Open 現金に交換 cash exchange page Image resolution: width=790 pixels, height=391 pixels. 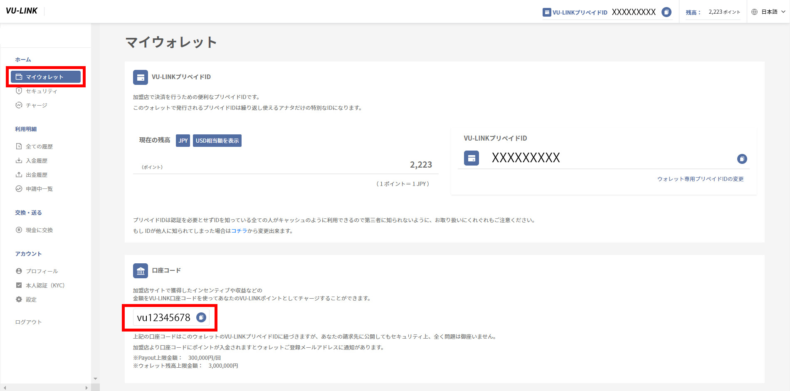(39, 230)
